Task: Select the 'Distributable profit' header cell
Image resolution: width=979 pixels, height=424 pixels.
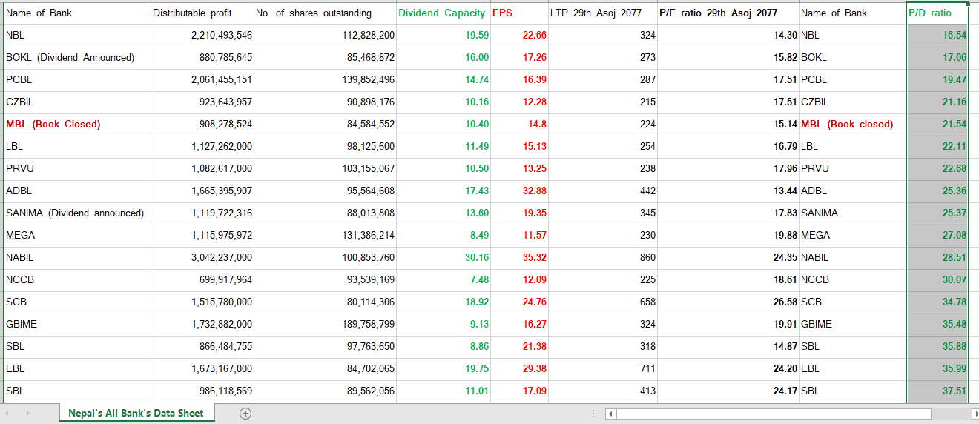Action: (x=202, y=13)
